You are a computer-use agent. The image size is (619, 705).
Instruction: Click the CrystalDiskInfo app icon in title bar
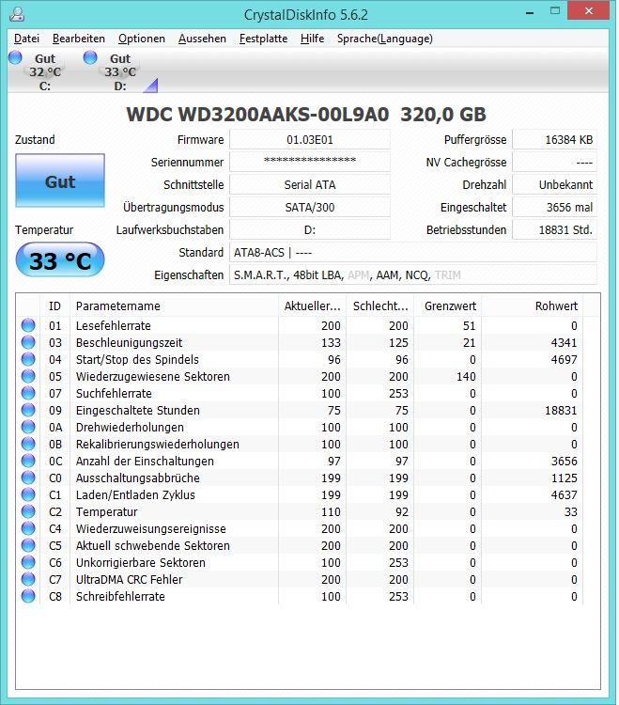click(17, 14)
